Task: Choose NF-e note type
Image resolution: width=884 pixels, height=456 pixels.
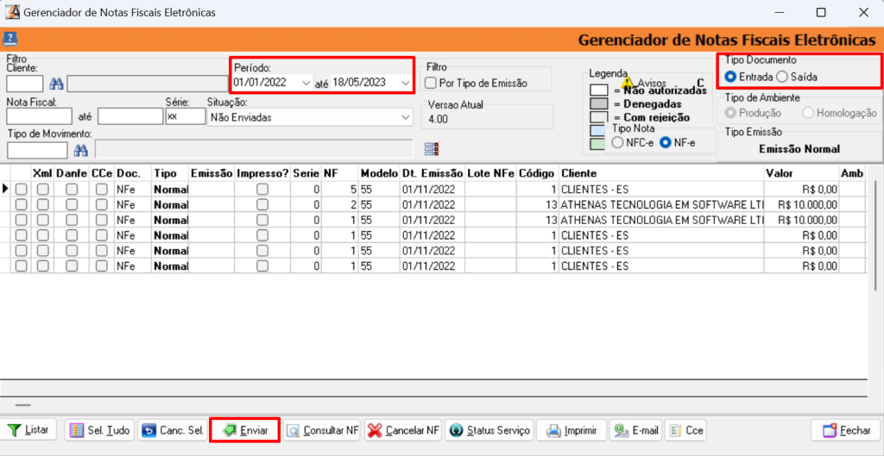Action: coord(666,143)
